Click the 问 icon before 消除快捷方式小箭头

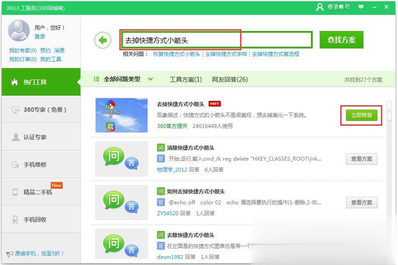coord(161,148)
